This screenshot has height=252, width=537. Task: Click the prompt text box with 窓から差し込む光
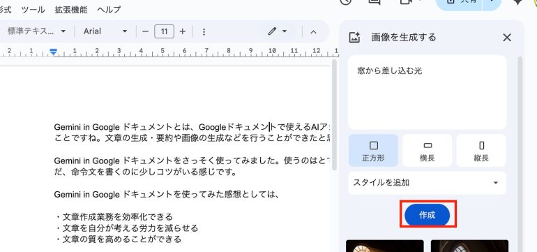coord(427,92)
